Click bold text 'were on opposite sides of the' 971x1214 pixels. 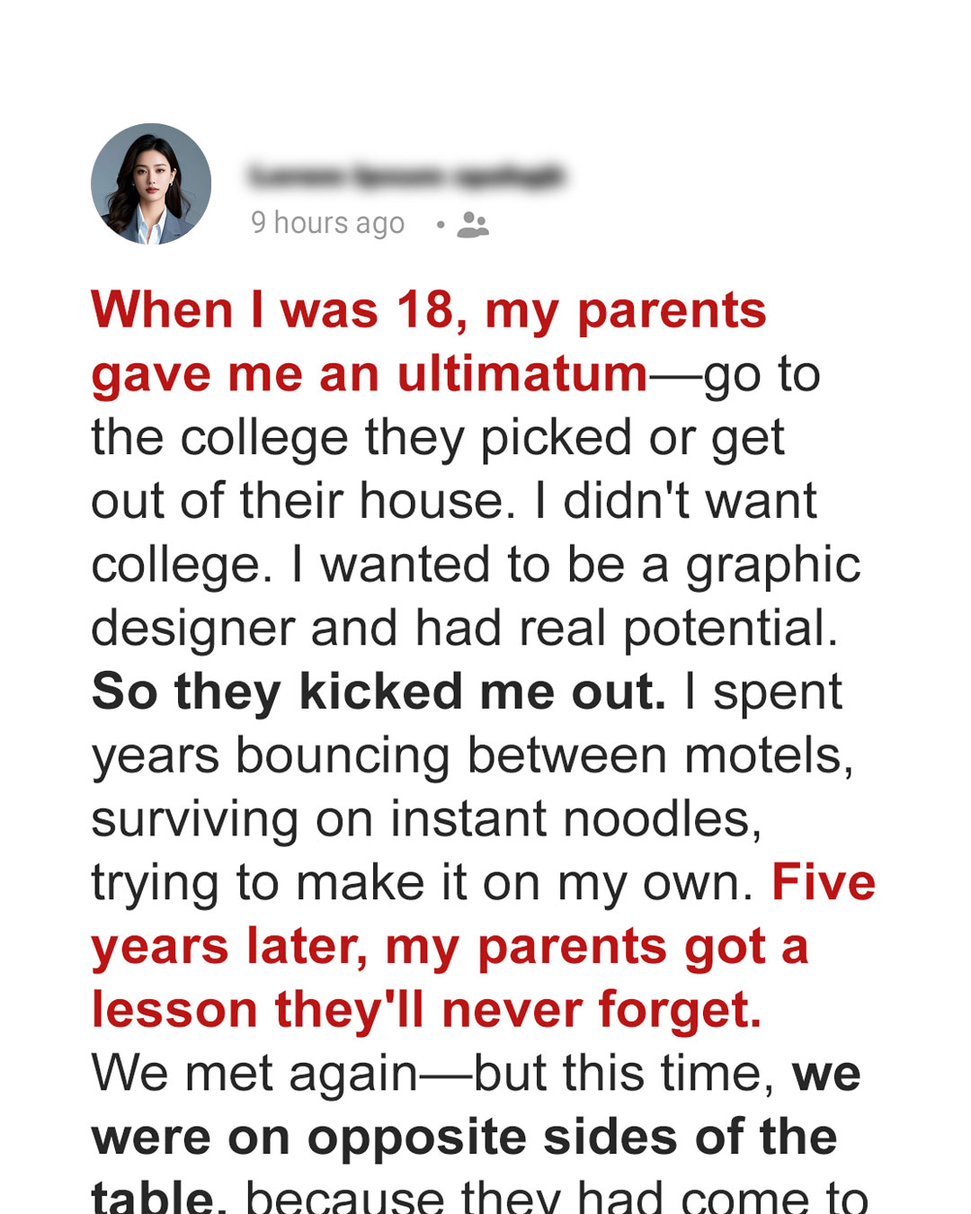pyautogui.click(x=465, y=1138)
